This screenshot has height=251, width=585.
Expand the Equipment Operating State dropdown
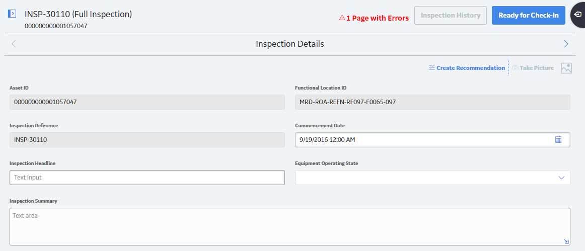(x=561, y=178)
